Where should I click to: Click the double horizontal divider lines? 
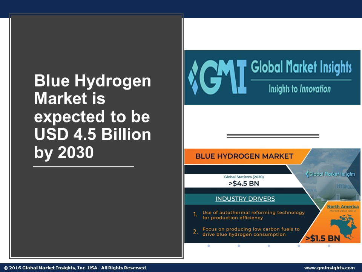(x=273, y=135)
